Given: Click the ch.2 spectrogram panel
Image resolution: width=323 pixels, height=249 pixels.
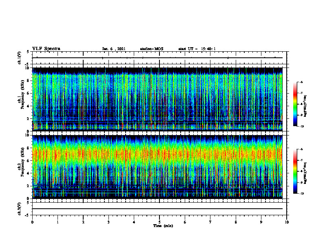Looking at the screenshot, I should pyautogui.click(x=157, y=167).
